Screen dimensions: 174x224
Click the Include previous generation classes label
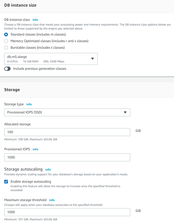pyautogui.click(x=40, y=69)
